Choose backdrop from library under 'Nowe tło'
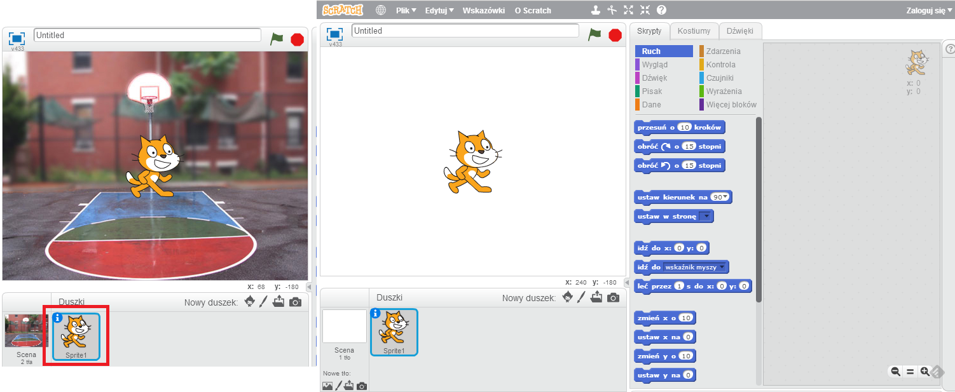The width and height of the screenshot is (955, 392). pos(327,386)
